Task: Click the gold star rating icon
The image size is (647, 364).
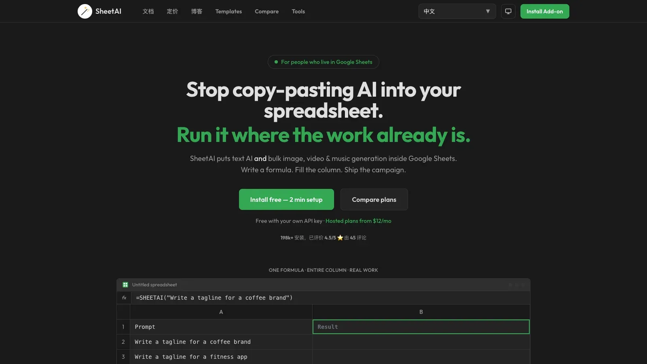Action: click(340, 238)
